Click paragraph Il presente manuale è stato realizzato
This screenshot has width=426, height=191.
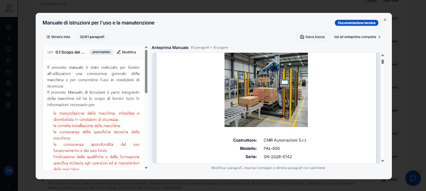click(x=93, y=76)
